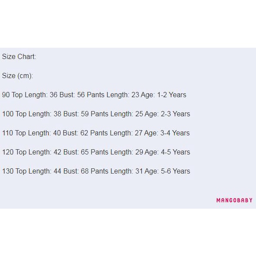Screen dimensions: 256x256
Task: Click Bust: 62 measurement
Action: point(75,133)
